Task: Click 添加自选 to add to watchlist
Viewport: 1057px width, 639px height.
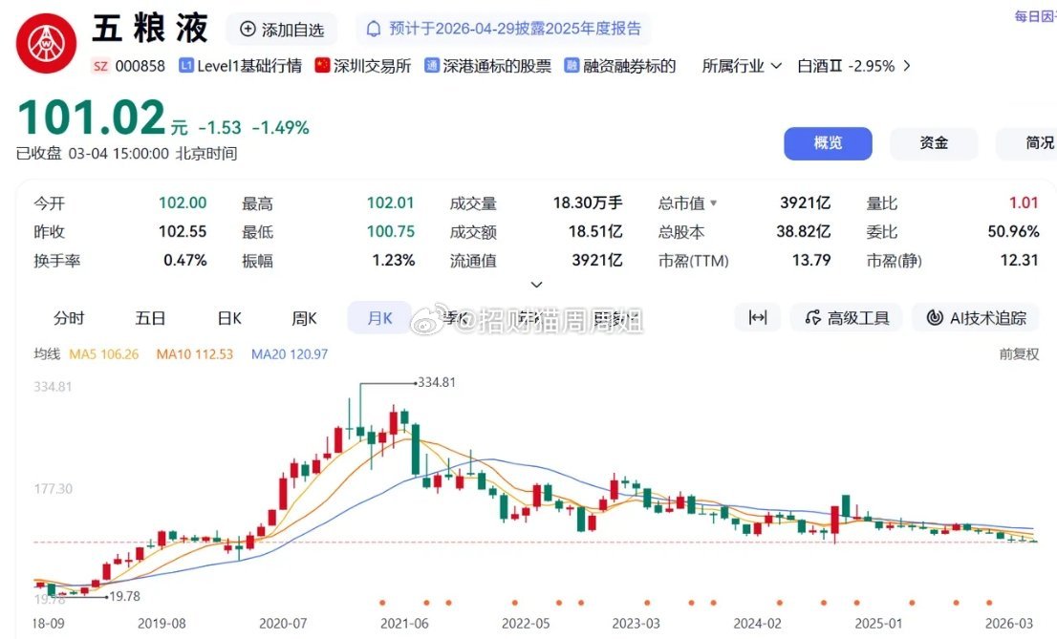Action: (x=281, y=29)
